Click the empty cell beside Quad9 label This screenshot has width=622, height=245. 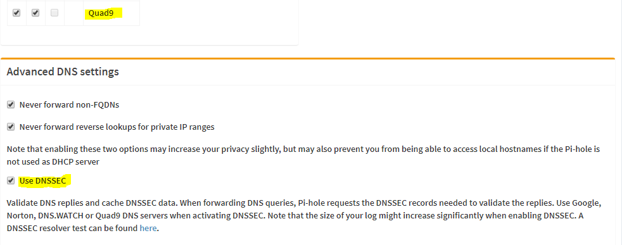click(x=73, y=13)
